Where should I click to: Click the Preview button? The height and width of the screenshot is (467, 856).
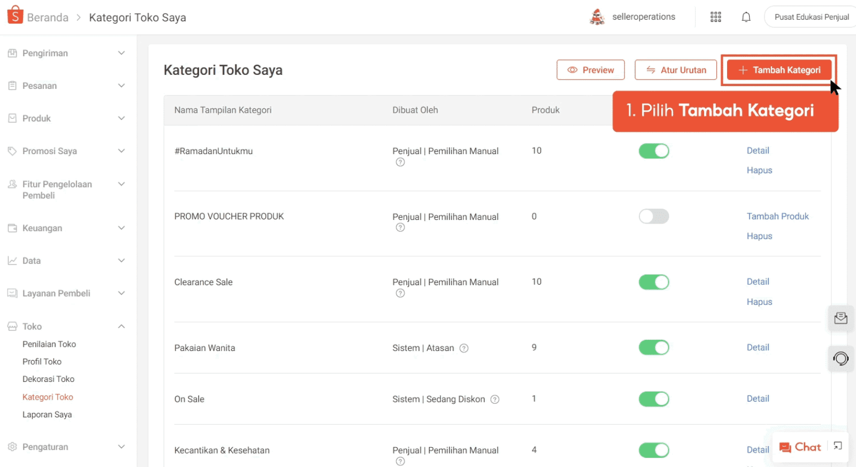tap(591, 70)
